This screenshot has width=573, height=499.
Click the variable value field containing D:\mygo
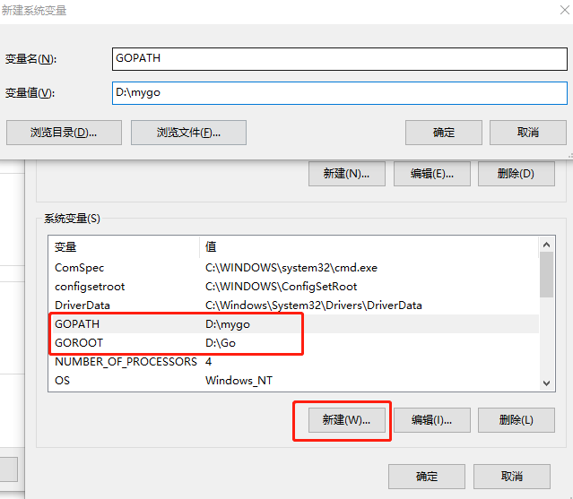[340, 93]
